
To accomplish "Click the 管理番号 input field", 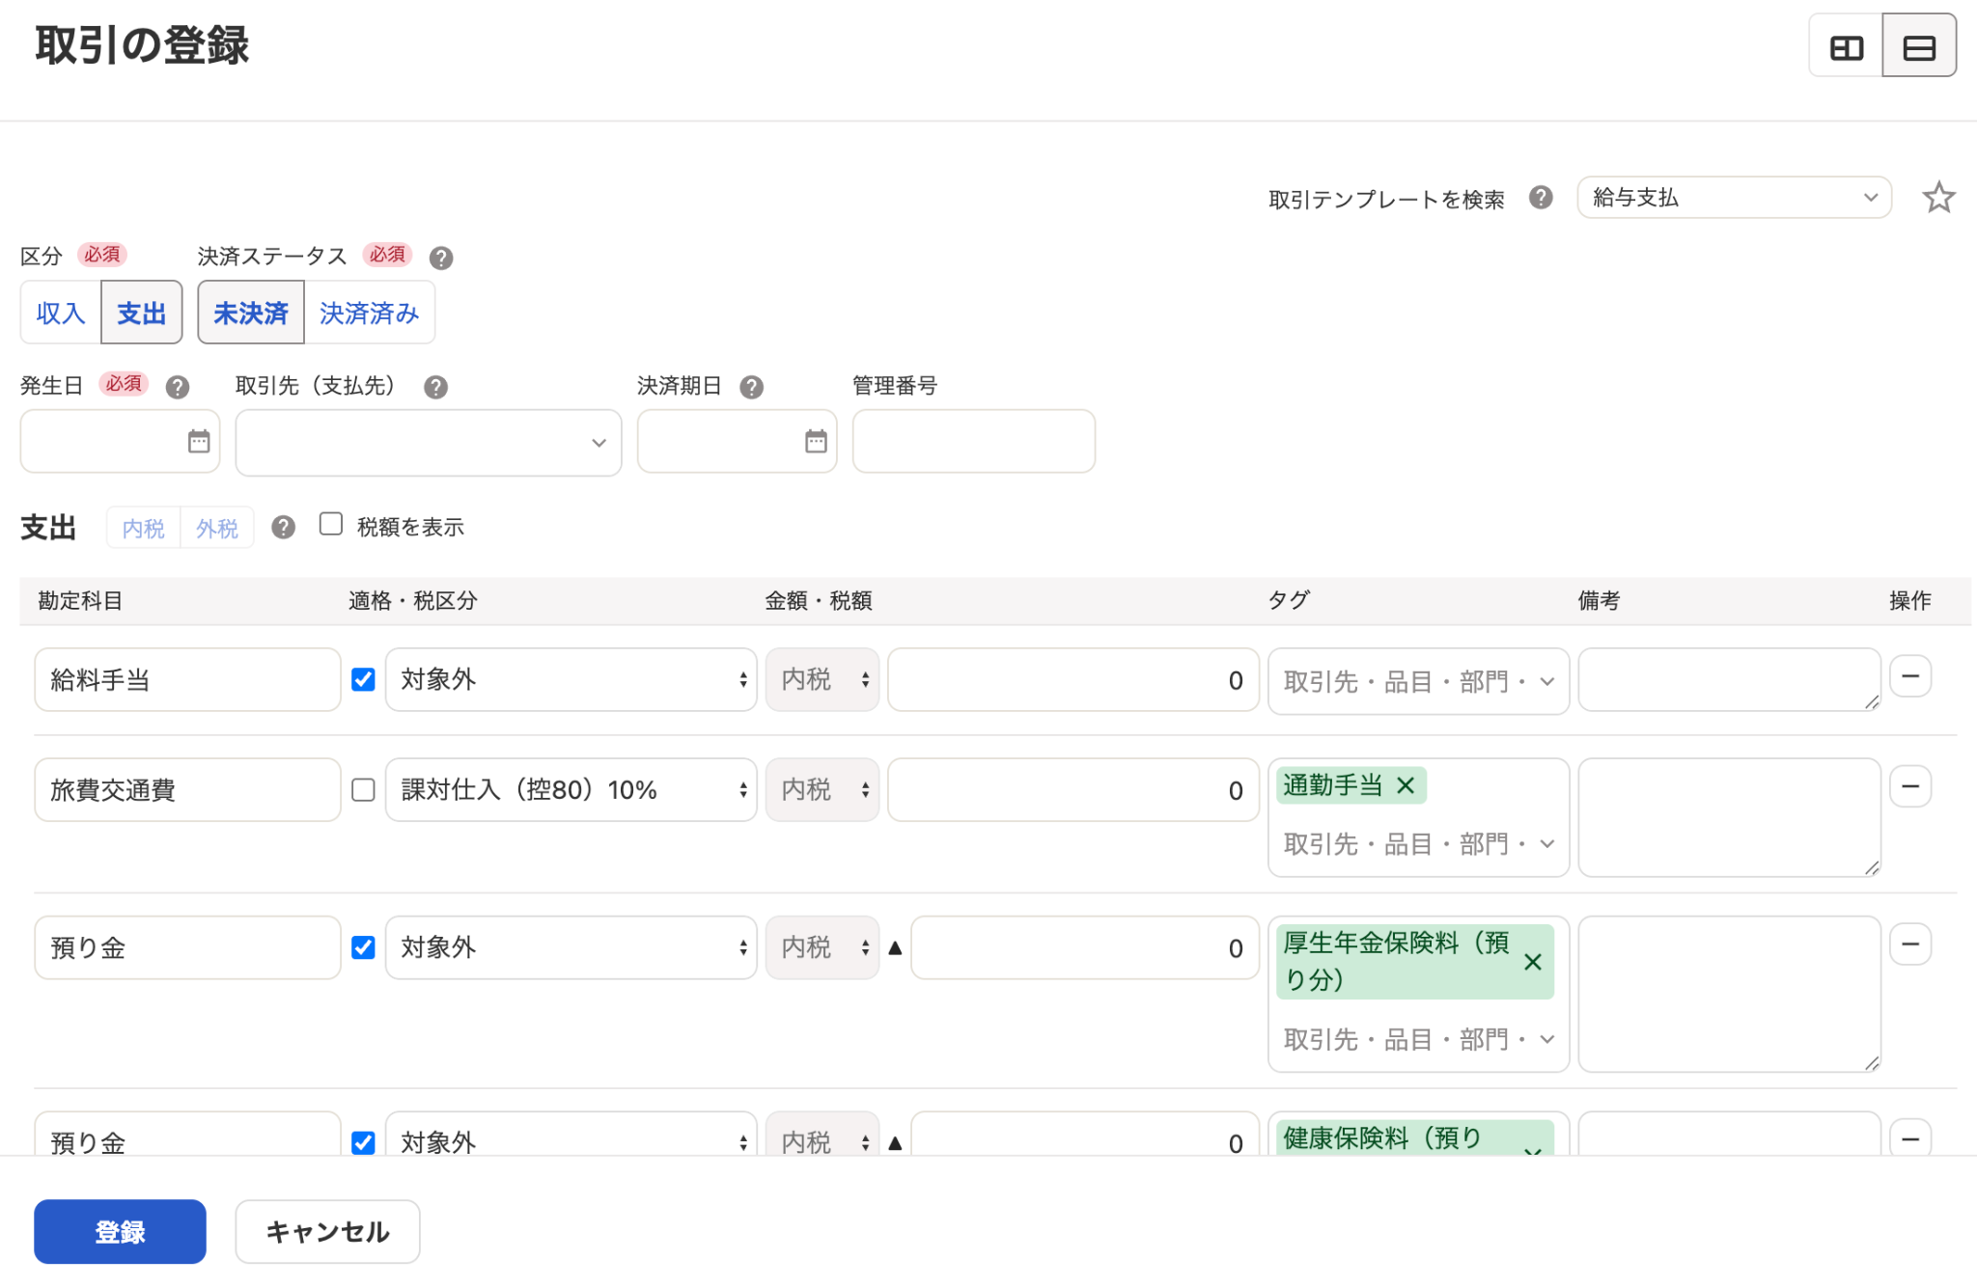I will pyautogui.click(x=973, y=441).
